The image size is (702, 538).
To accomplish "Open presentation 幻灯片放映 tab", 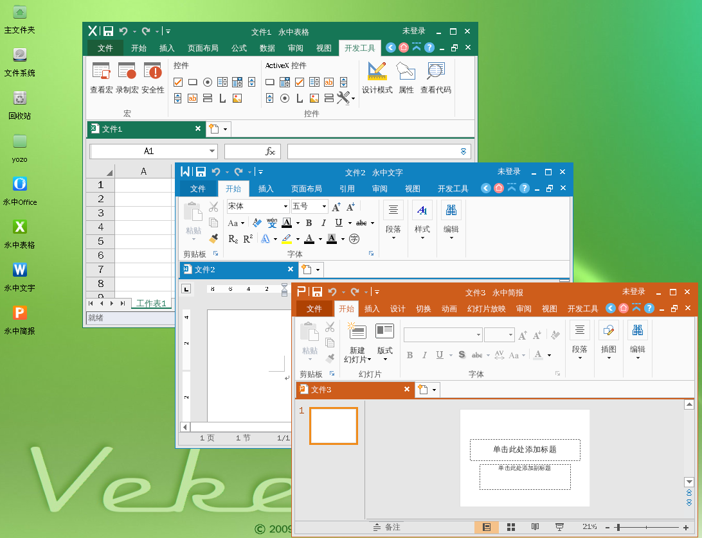I will point(486,309).
